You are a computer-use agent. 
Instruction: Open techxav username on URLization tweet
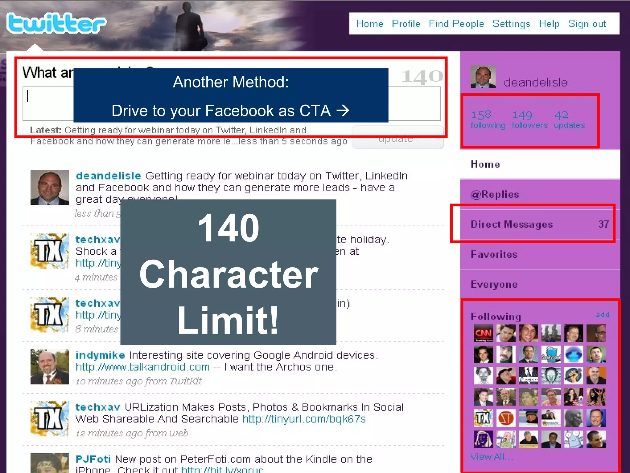pos(98,407)
